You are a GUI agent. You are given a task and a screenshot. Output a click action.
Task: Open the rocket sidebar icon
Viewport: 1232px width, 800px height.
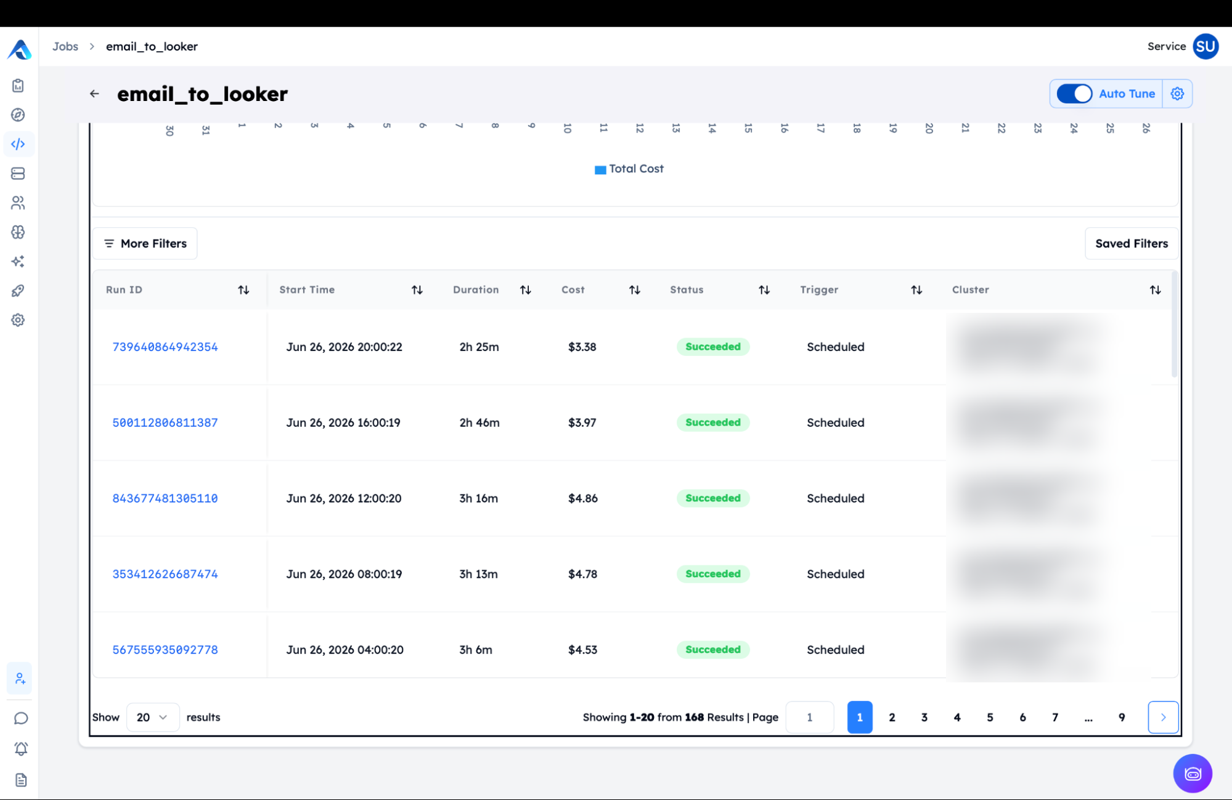(x=18, y=291)
